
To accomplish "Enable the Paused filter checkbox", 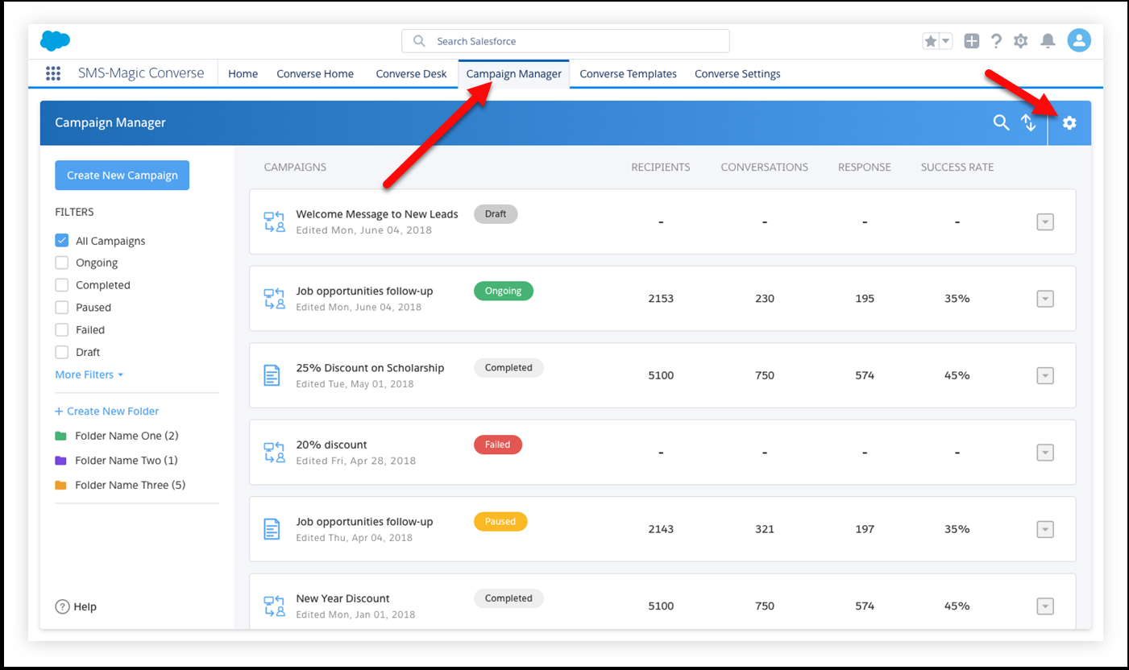I will click(x=61, y=308).
